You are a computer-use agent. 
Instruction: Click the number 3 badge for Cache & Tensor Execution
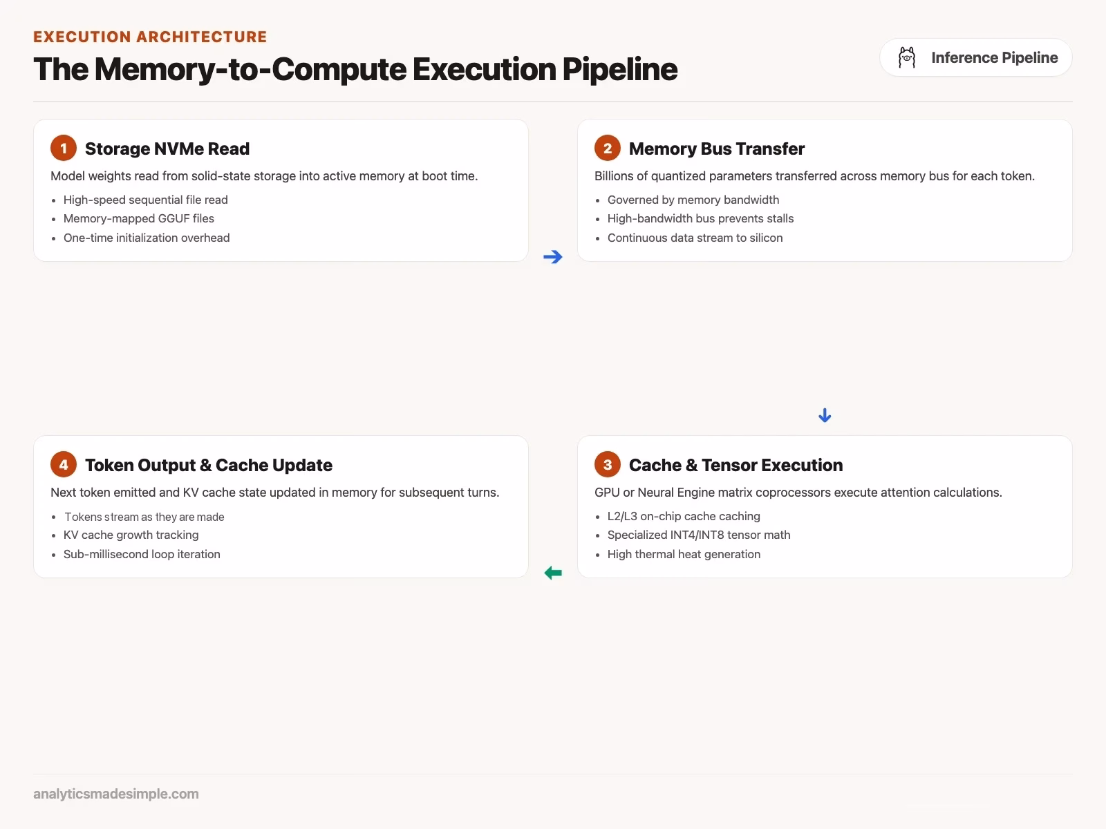point(608,464)
